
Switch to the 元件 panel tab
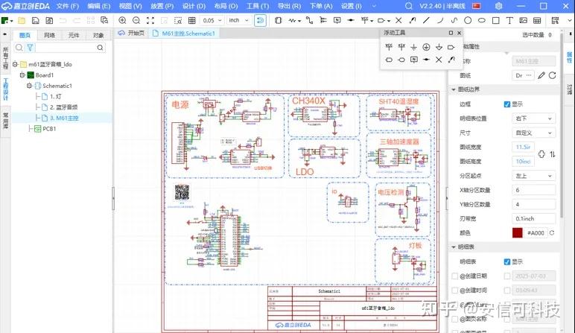(x=74, y=35)
